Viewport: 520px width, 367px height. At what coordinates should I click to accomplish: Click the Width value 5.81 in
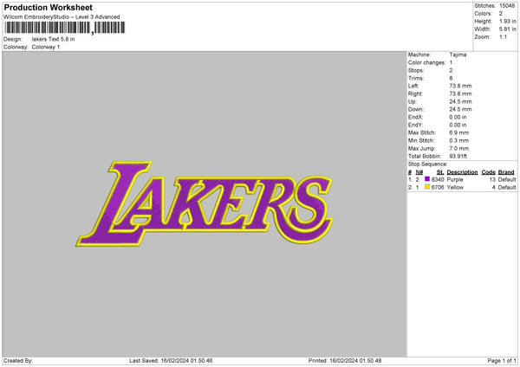[x=507, y=29]
